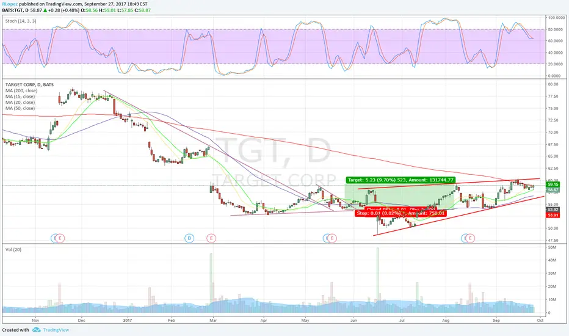Image resolution: width=569 pixels, height=336 pixels.
Task: Select the 'Stoch (14, 3, 3)' indicator label
Action: click(x=21, y=21)
